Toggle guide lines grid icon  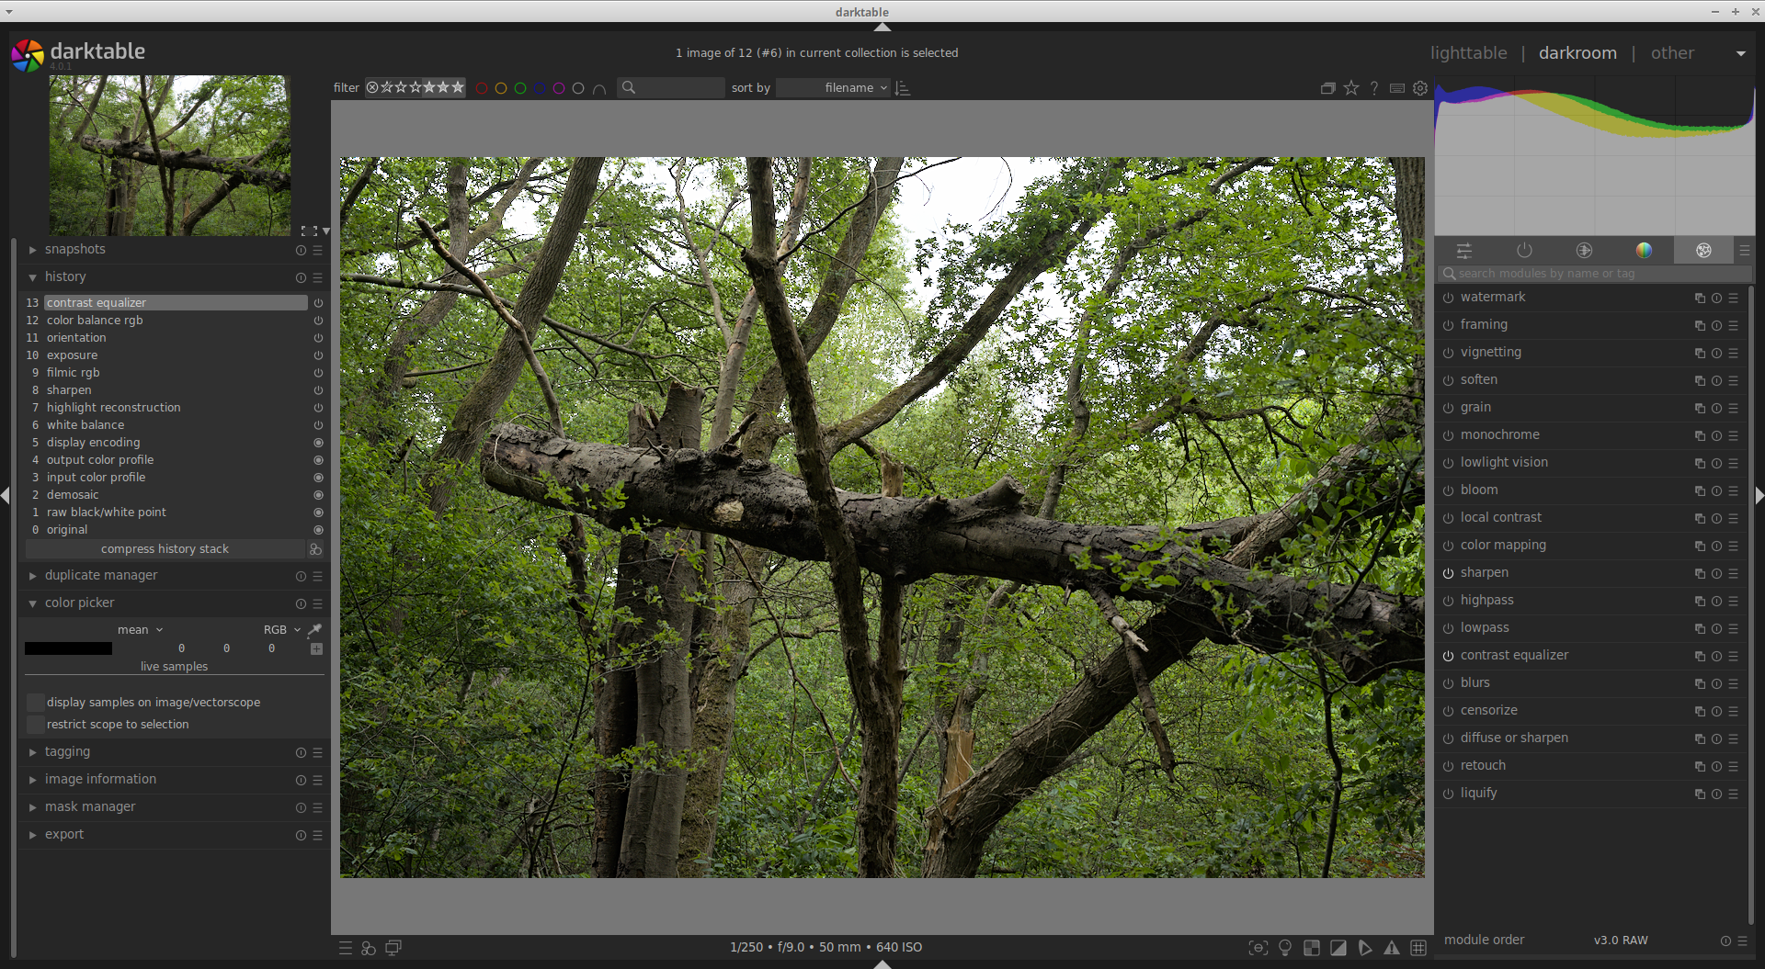pos(1418,948)
